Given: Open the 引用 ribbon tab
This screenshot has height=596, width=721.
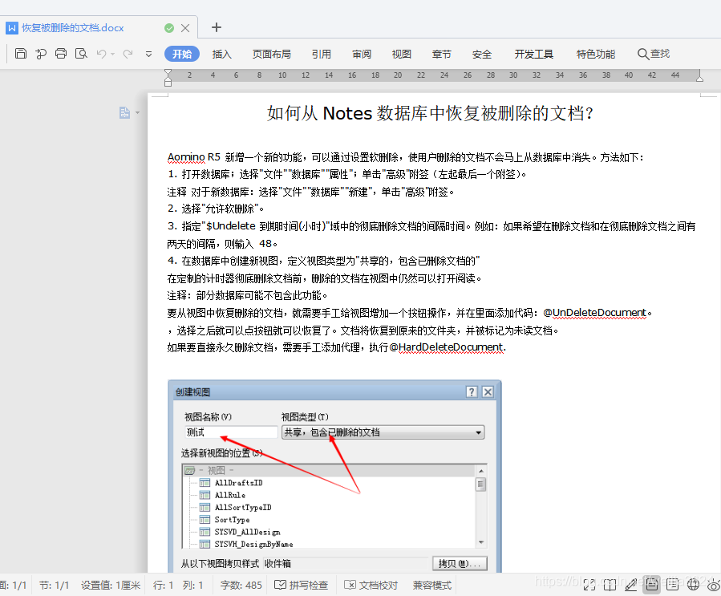Looking at the screenshot, I should (322, 55).
